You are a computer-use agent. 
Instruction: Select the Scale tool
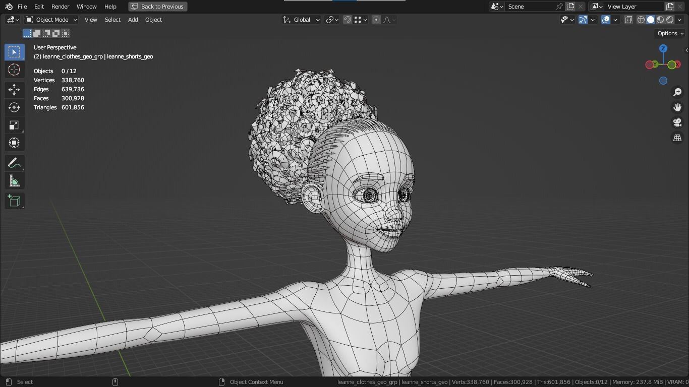14,125
